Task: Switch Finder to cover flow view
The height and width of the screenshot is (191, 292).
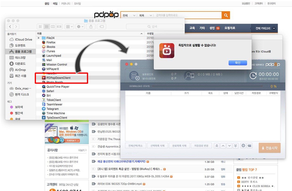Action: click(59, 27)
